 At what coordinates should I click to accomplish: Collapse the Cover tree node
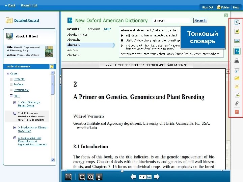[8, 74]
